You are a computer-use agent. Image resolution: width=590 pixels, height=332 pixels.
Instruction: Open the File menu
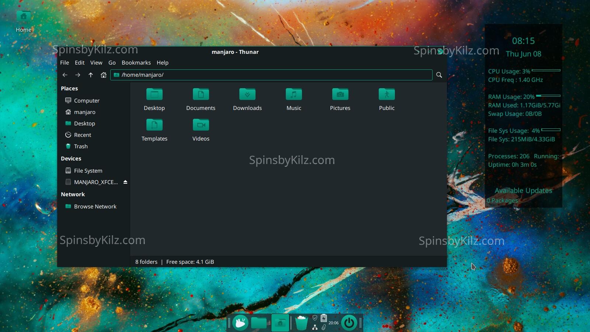[x=65, y=63]
